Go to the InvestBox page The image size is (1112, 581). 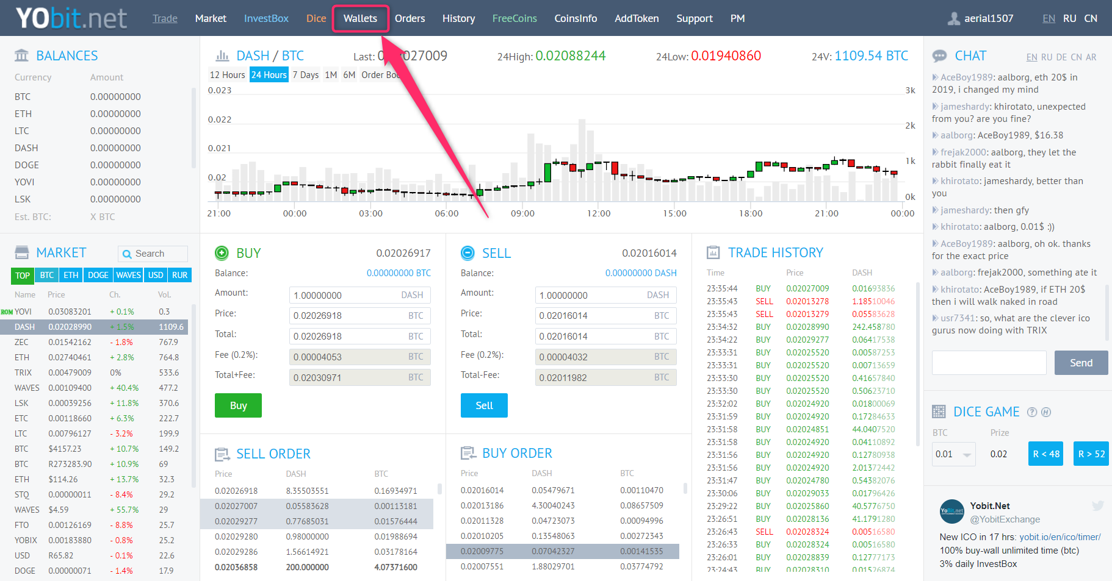pos(266,18)
